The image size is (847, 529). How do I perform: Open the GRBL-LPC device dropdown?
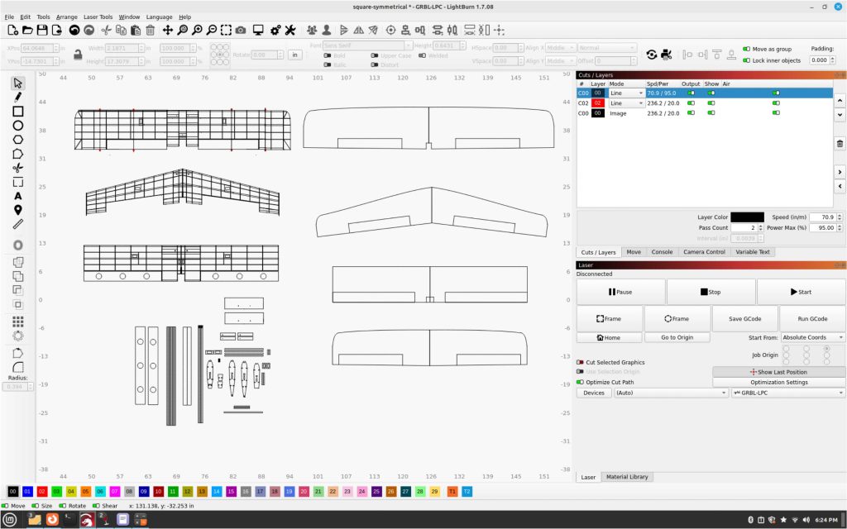787,393
